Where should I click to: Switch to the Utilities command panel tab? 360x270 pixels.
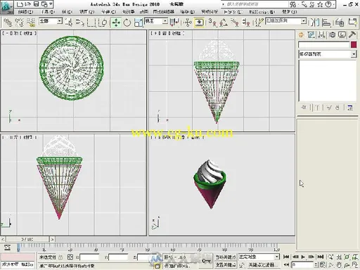click(x=352, y=35)
